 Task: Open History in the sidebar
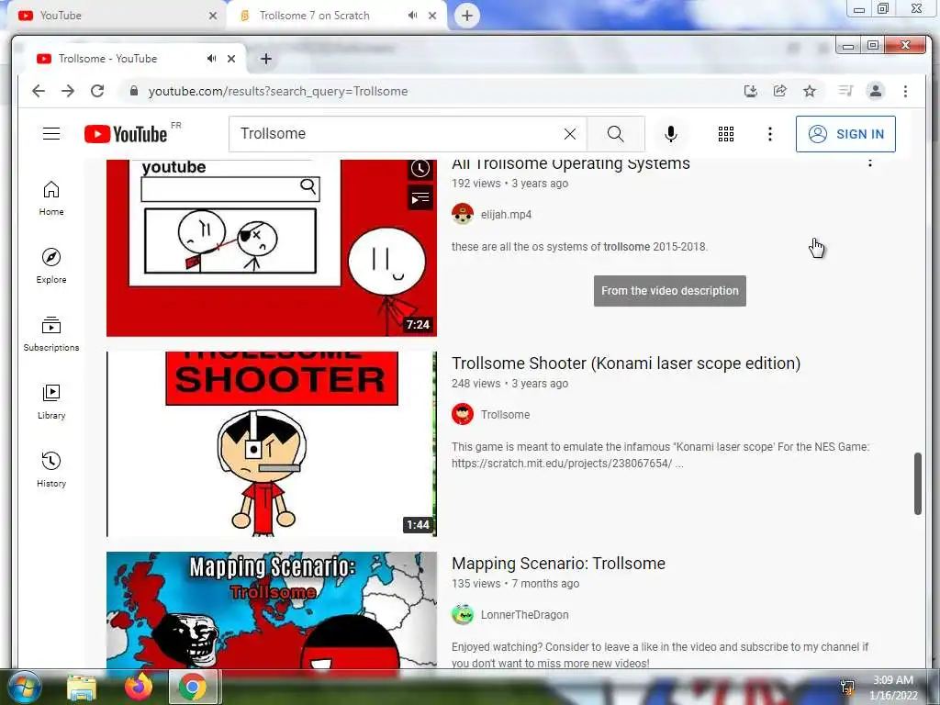[x=51, y=469]
